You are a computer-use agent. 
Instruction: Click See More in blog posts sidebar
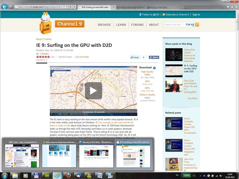click(x=192, y=98)
